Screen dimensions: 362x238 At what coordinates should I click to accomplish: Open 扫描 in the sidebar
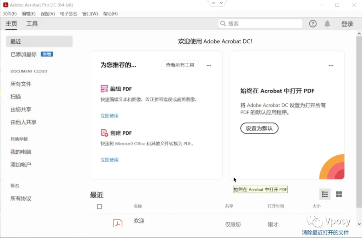pyautogui.click(x=16, y=97)
